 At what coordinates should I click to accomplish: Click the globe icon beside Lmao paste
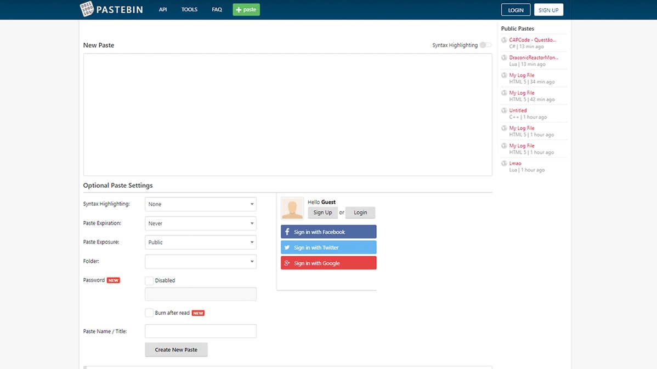pos(504,164)
